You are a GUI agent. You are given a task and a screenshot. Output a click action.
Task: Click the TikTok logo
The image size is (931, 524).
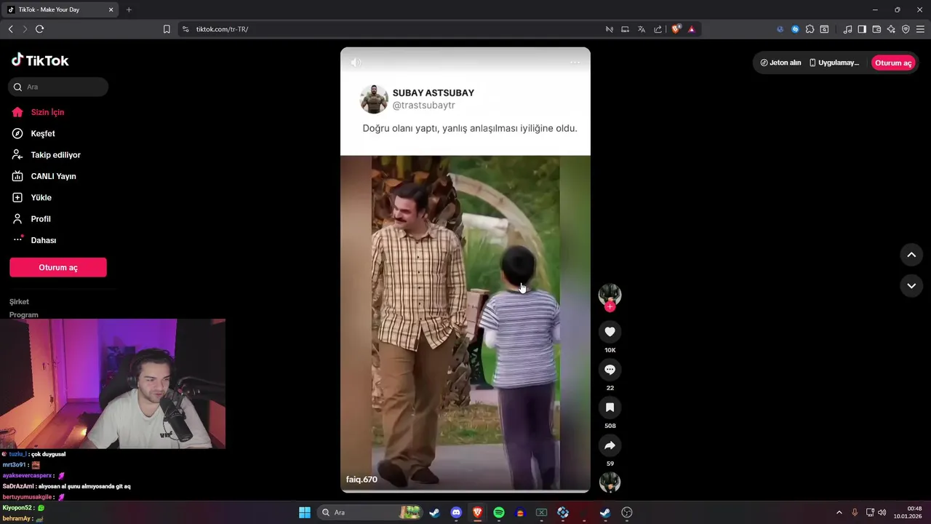point(40,60)
